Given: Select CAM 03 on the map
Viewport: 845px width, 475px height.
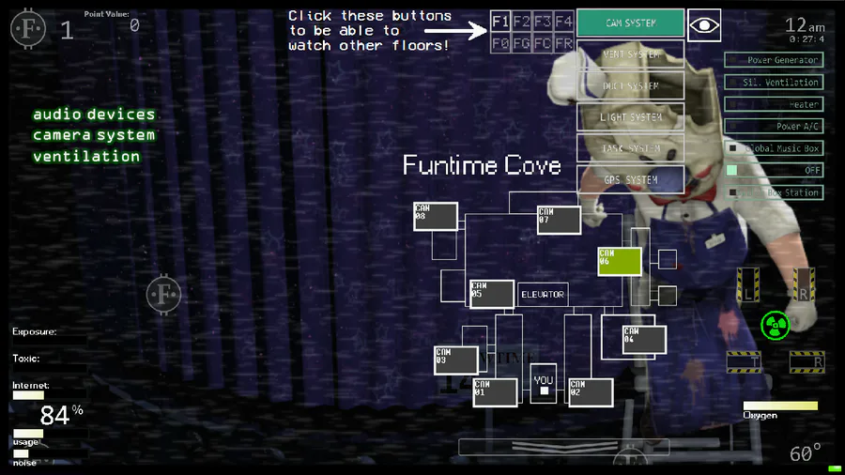Looking at the screenshot, I should (x=456, y=360).
